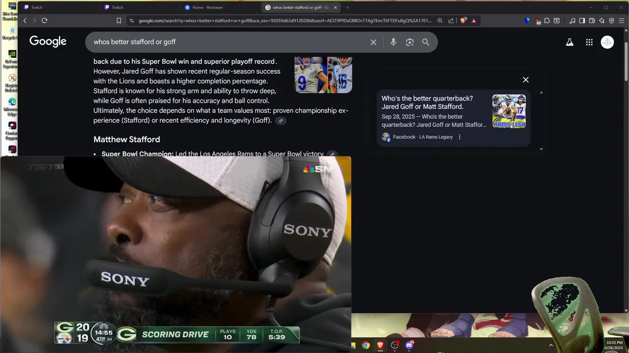Open Brave browser from the taskbar
Screen dimensions: 629x353
pos(380,345)
